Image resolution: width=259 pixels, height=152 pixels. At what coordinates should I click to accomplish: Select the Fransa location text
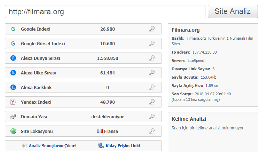coord(111,131)
